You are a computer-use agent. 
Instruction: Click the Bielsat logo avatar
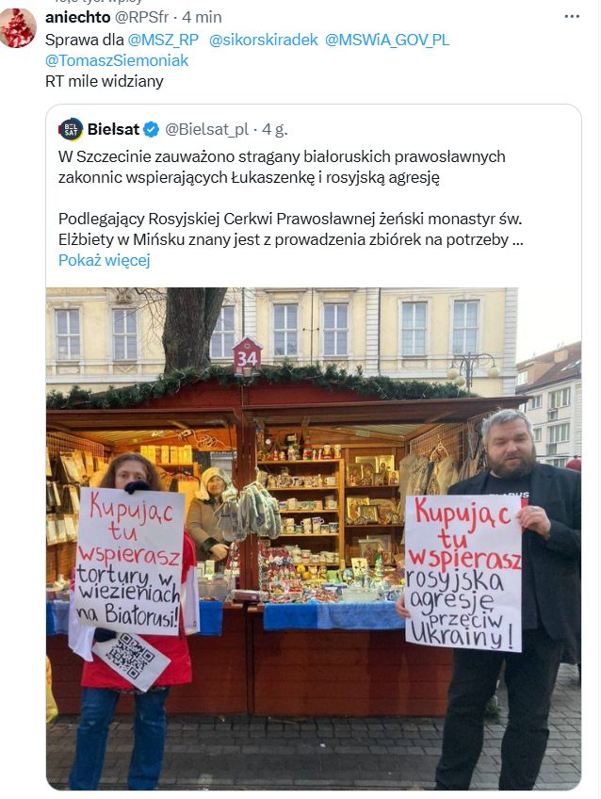(x=71, y=129)
